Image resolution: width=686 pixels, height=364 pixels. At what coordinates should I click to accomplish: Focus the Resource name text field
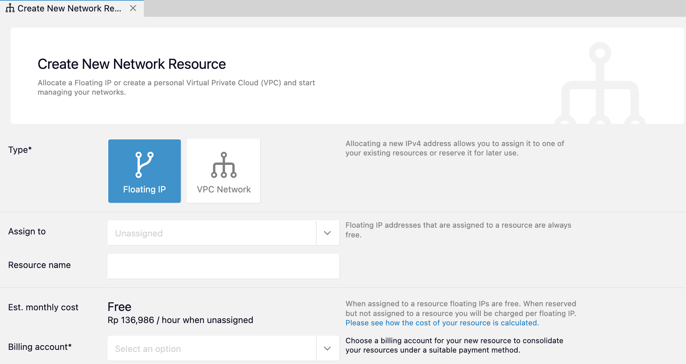click(x=224, y=266)
